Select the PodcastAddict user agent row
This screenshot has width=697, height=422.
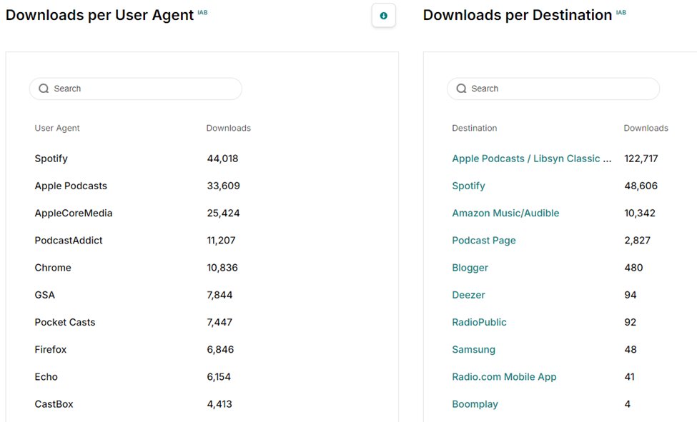[69, 241]
